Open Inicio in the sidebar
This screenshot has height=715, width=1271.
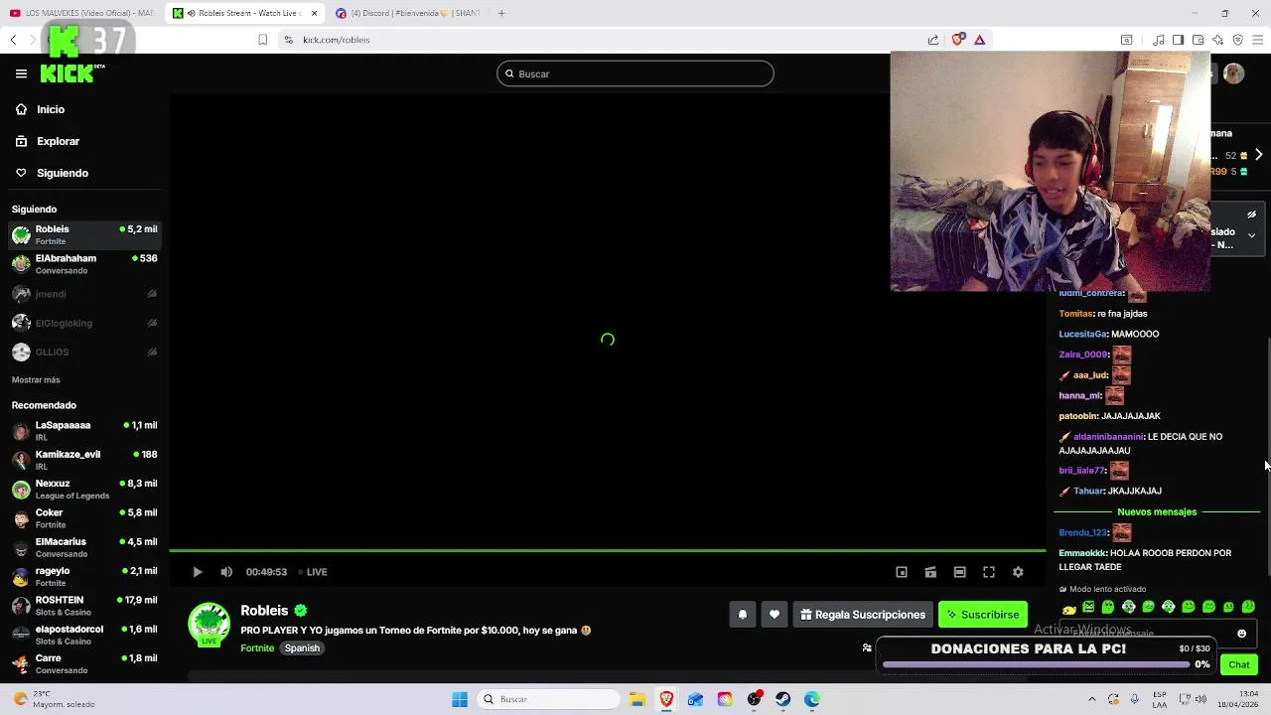51,109
